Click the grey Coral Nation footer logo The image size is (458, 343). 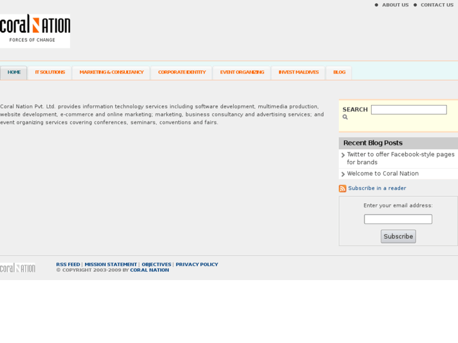18,267
